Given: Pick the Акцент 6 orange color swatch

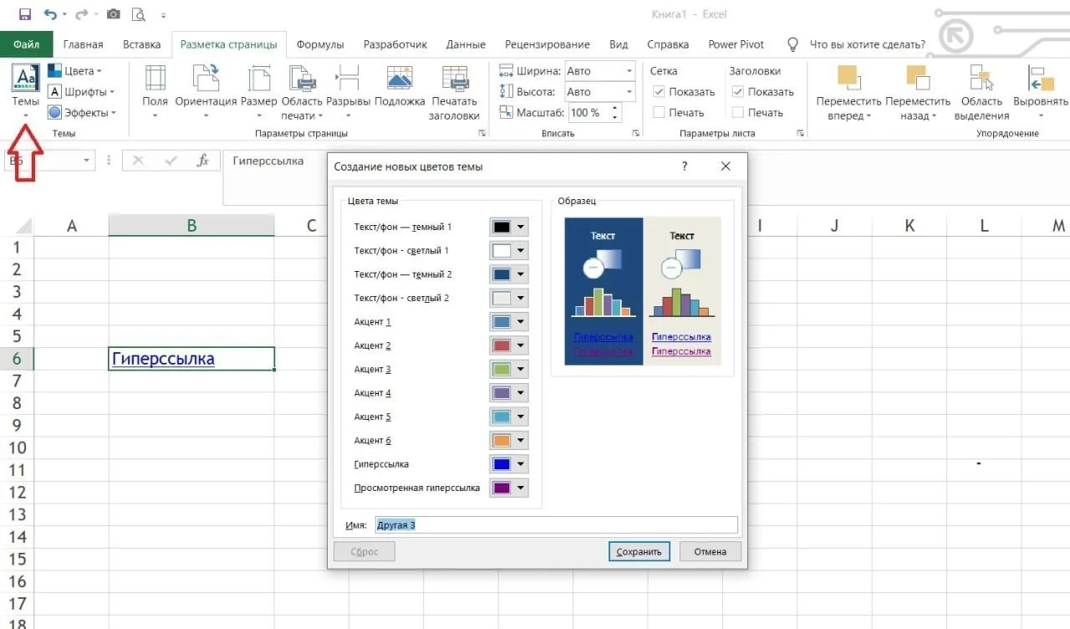Looking at the screenshot, I should tap(502, 440).
